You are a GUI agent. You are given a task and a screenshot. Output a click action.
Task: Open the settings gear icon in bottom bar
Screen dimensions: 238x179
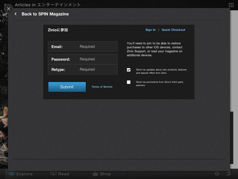click(x=217, y=173)
